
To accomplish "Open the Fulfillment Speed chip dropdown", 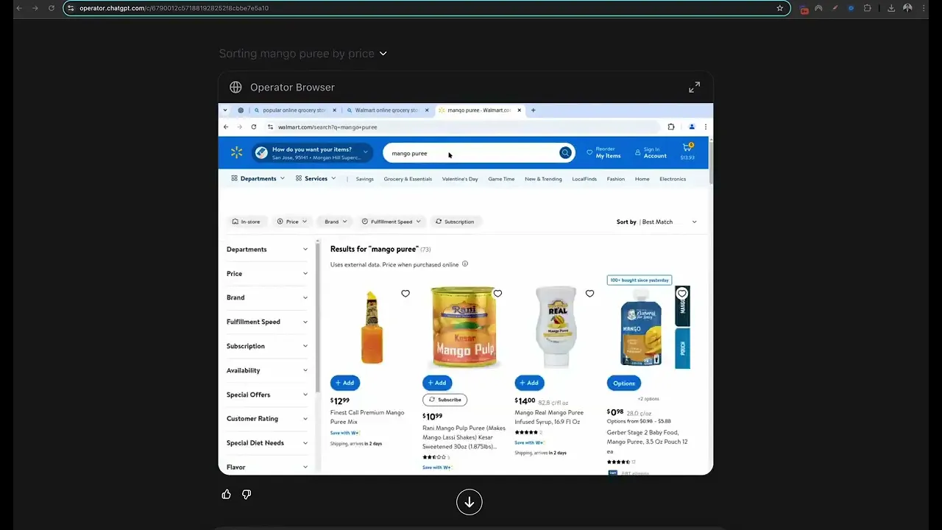I will tap(392, 222).
